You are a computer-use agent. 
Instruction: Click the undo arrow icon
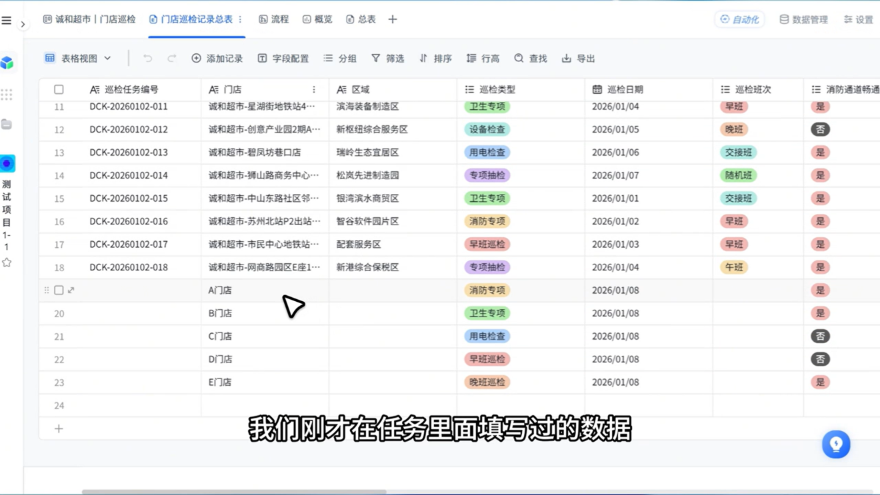(148, 59)
